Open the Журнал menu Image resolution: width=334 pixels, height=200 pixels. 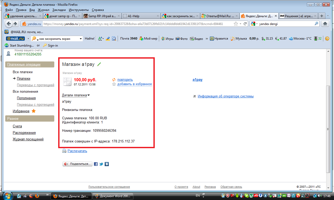pyautogui.click(x=43, y=10)
